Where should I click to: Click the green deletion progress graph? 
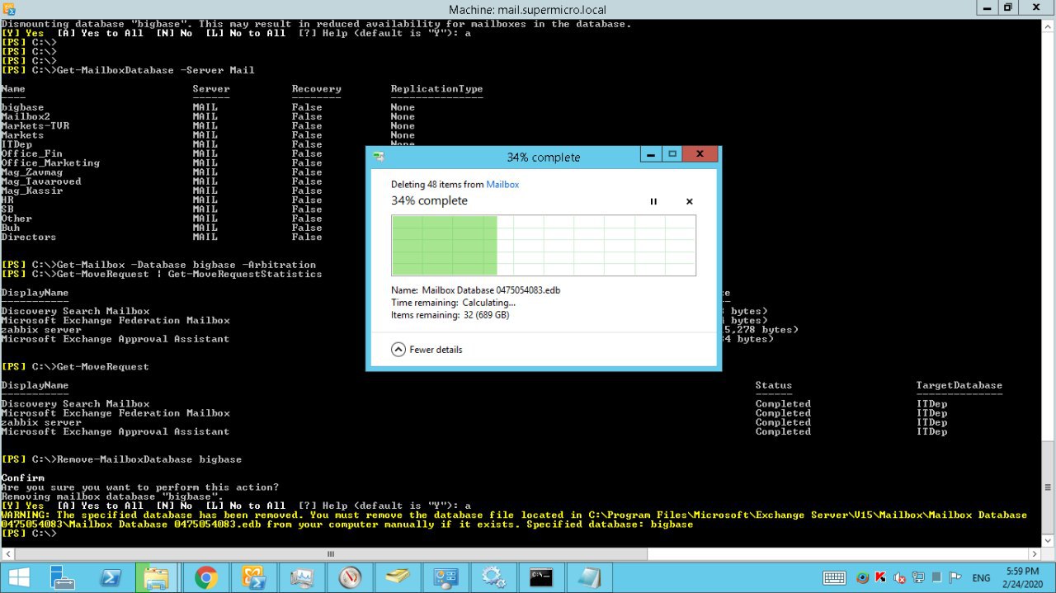tap(544, 245)
